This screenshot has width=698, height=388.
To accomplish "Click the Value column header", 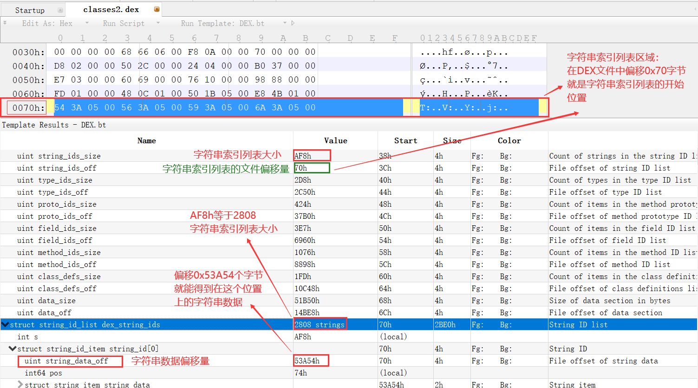I will pos(335,140).
